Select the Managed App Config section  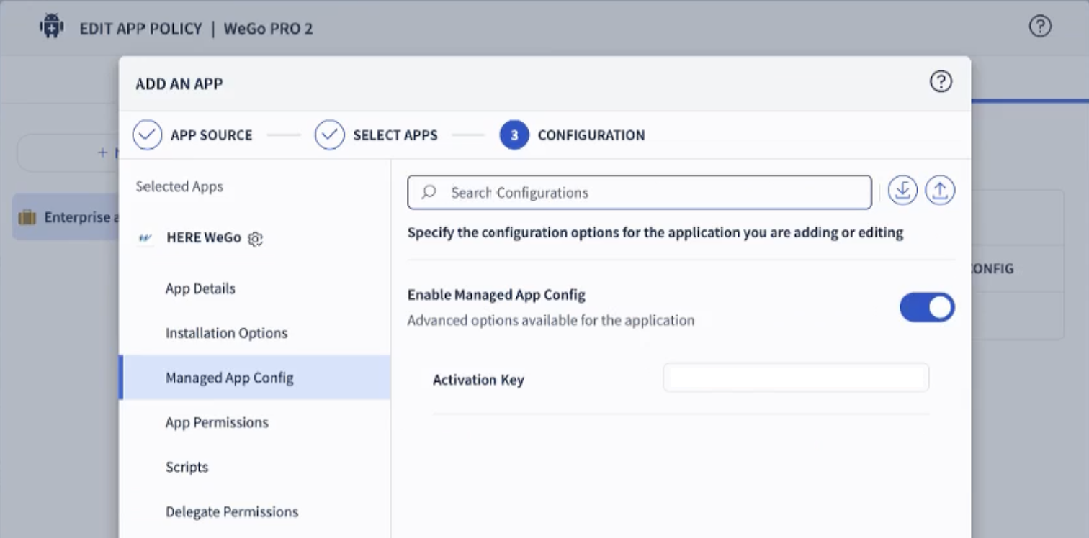click(255, 378)
